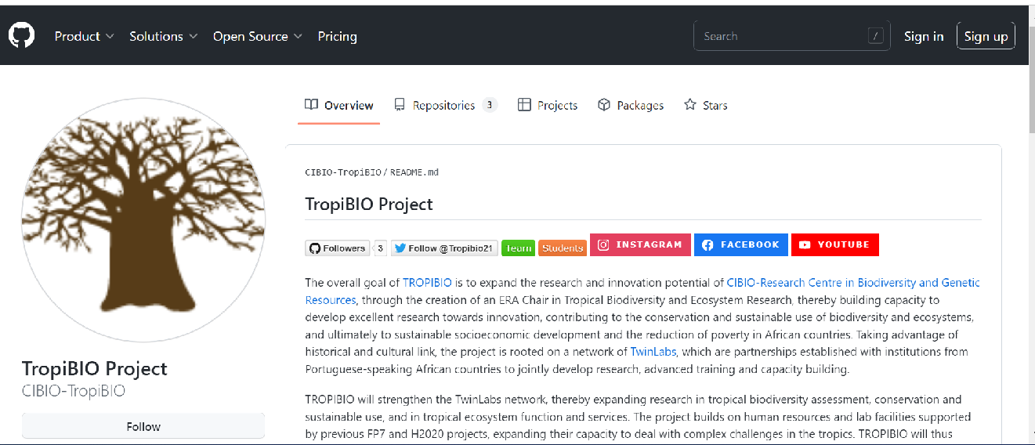The width and height of the screenshot is (1035, 445).
Task: Focus the Search input field
Action: pyautogui.click(x=791, y=36)
